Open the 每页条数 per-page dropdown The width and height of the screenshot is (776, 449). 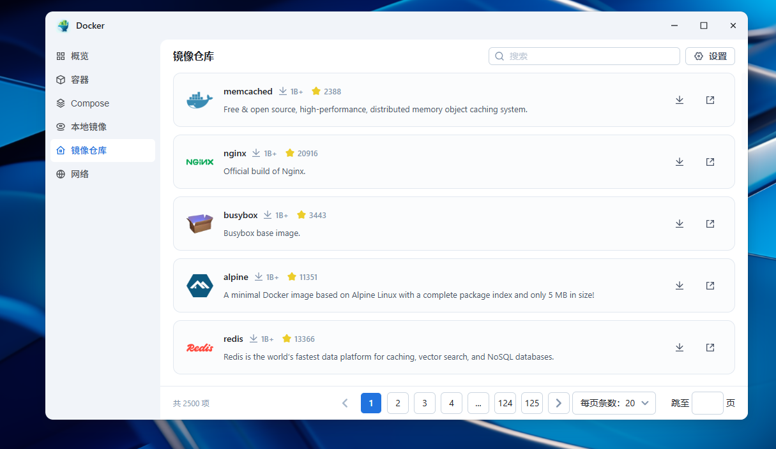tap(614, 403)
